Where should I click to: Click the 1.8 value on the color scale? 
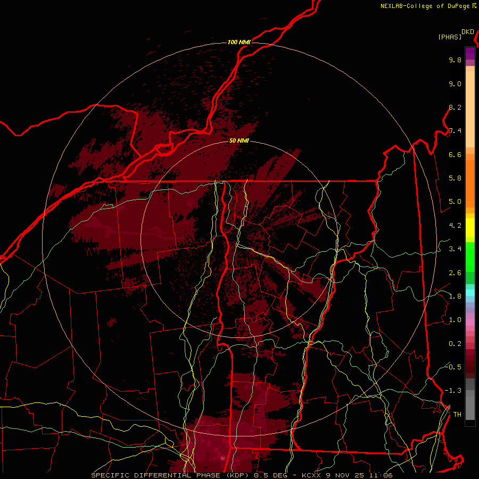coord(455,296)
